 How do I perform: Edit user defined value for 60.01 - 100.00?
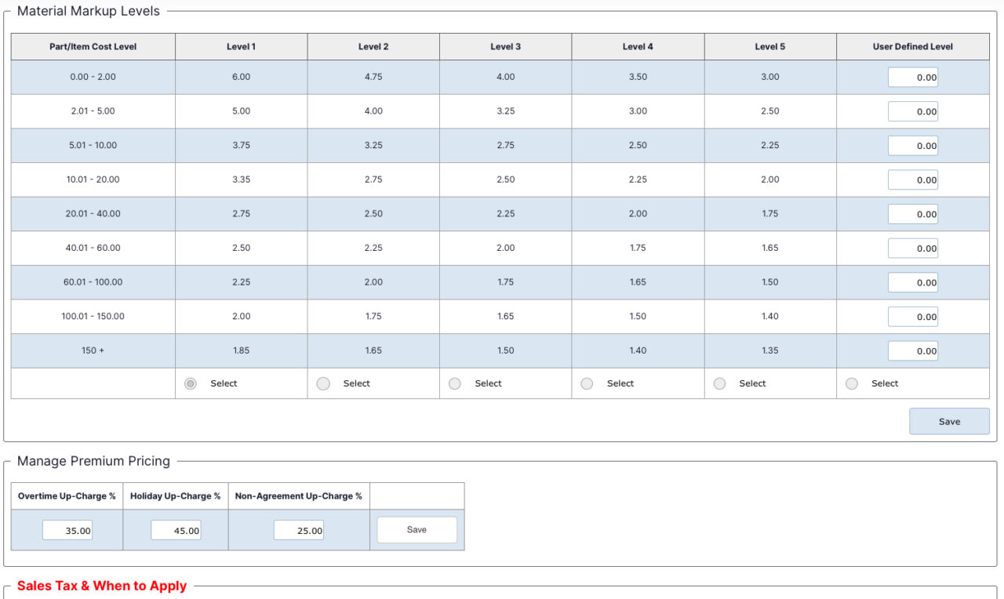(x=913, y=282)
